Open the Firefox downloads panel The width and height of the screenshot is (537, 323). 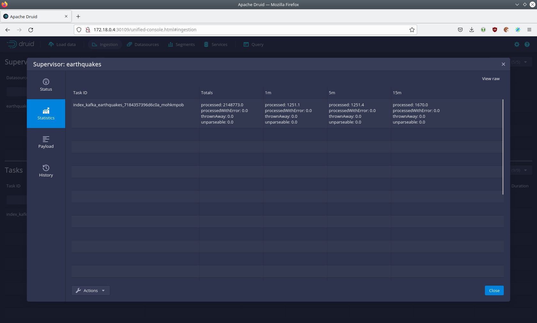471,30
